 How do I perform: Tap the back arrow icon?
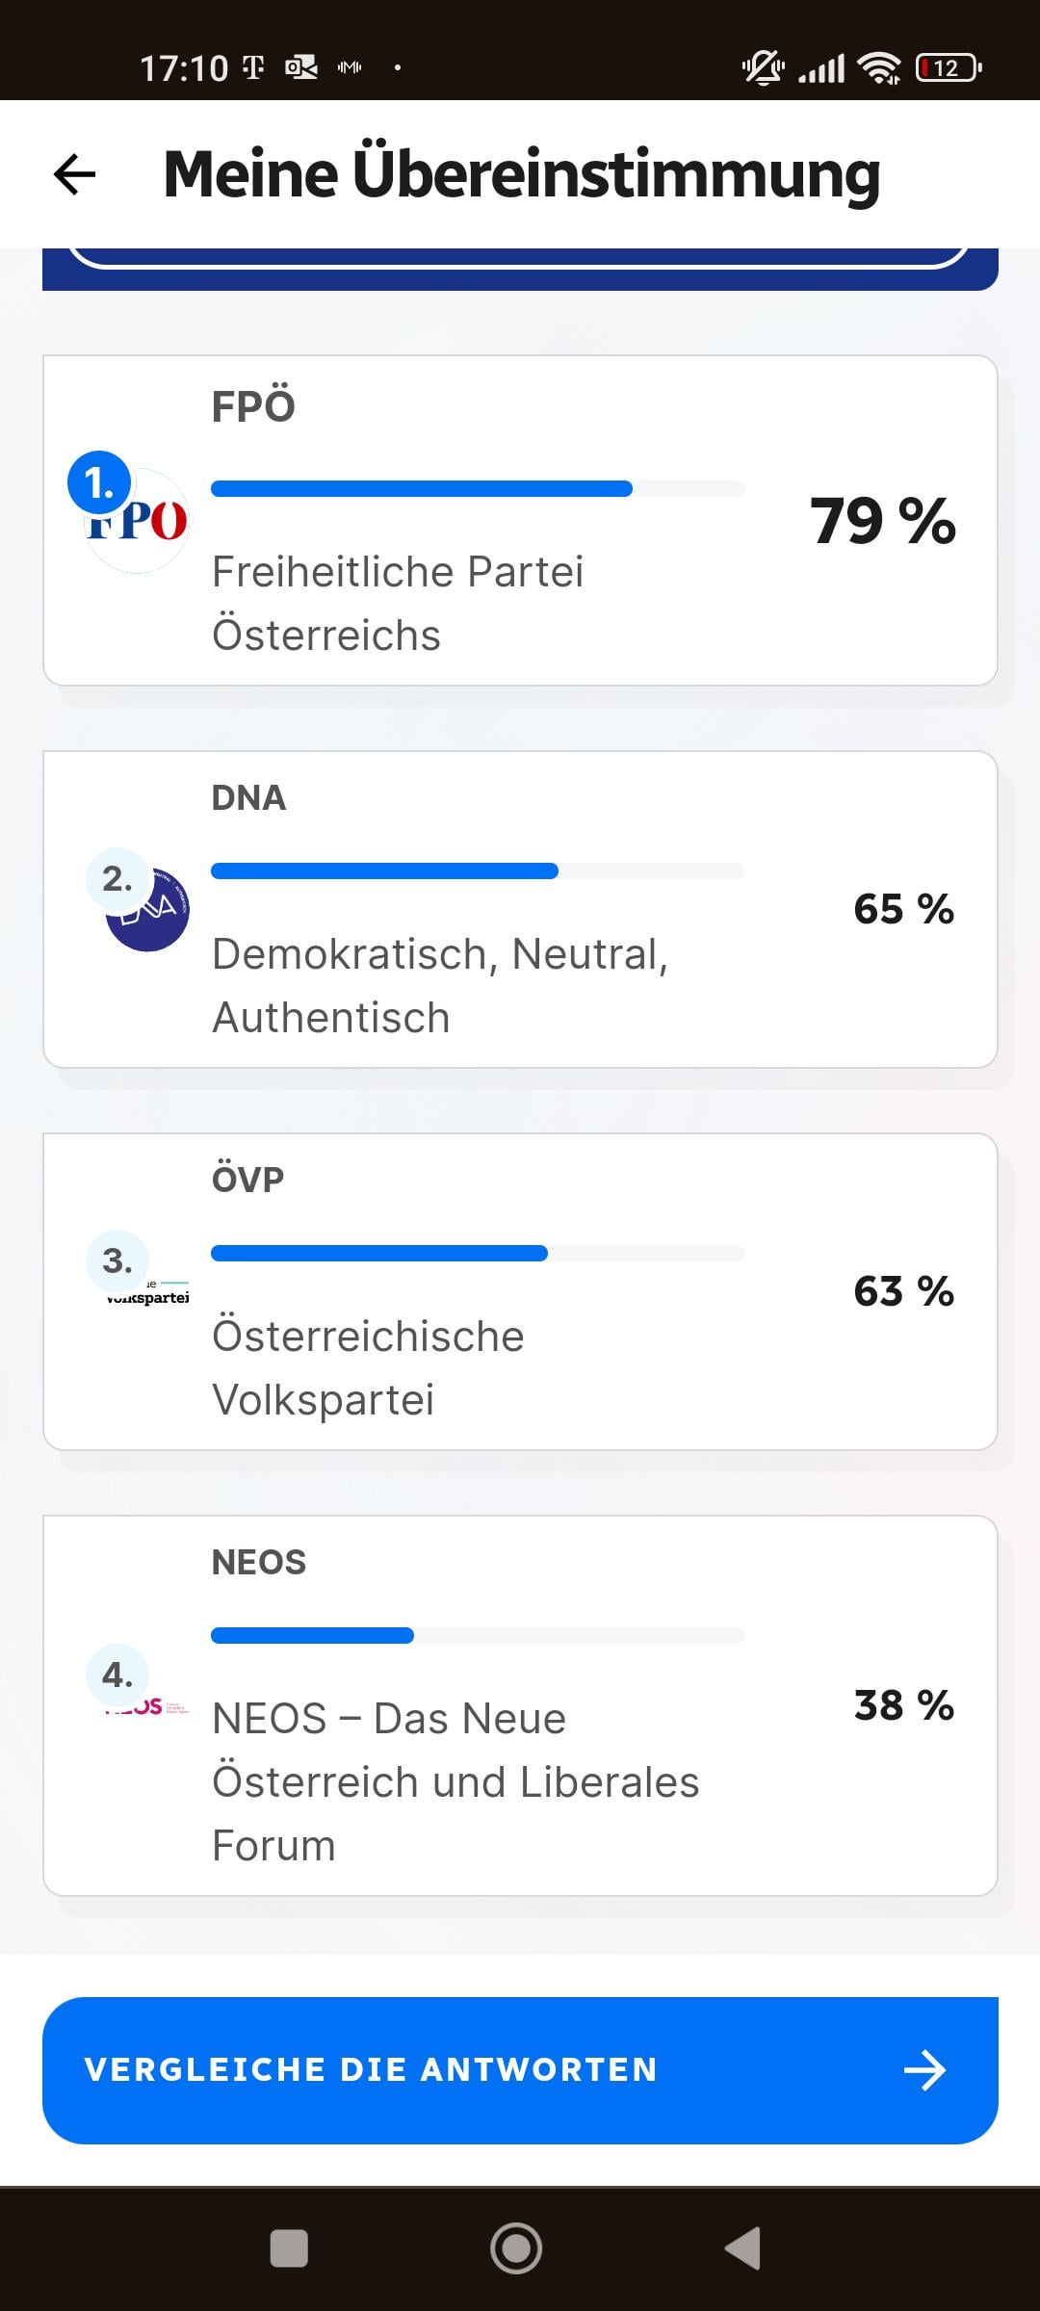(x=74, y=174)
